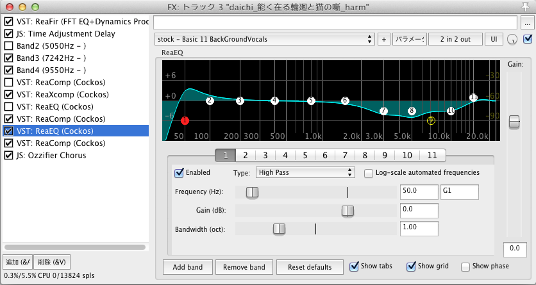
Task: Select EQ band point 4 on graph
Action: pyautogui.click(x=274, y=101)
